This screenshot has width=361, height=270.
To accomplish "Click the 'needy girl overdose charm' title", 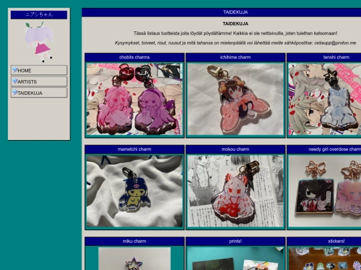I will (334, 149).
